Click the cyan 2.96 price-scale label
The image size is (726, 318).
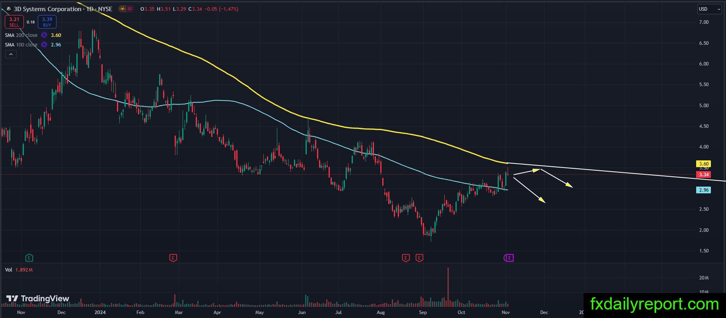[704, 190]
